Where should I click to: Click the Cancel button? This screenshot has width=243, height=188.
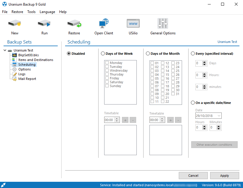193,176
